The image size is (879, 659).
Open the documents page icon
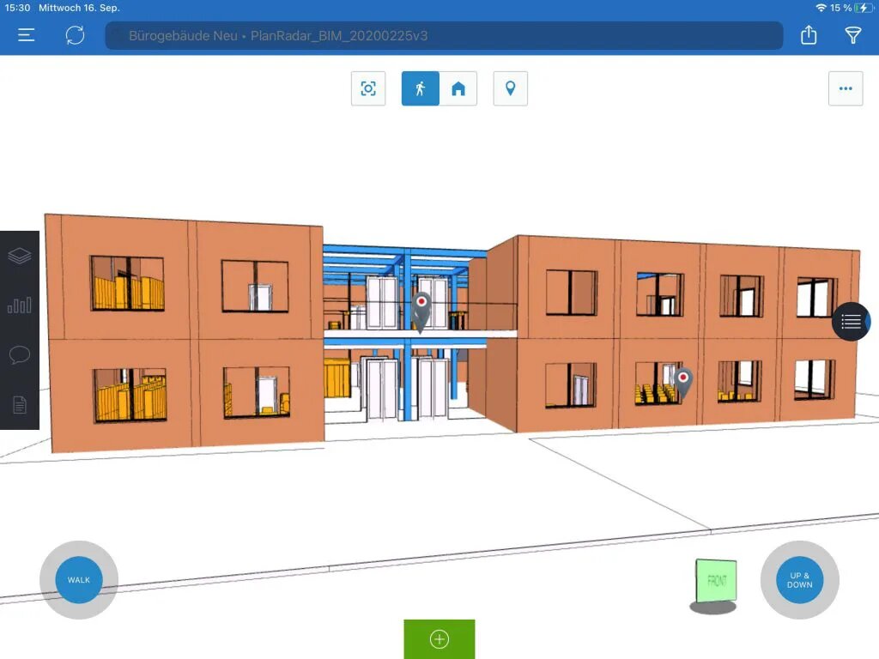tap(20, 404)
